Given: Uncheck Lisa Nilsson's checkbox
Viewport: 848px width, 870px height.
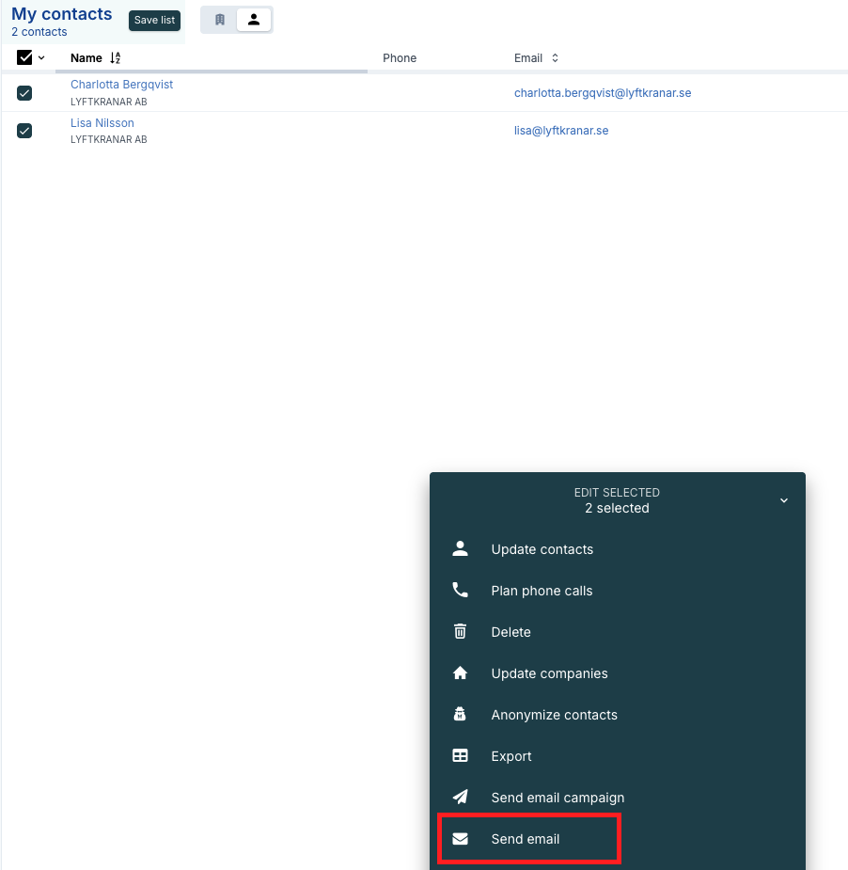Looking at the screenshot, I should click(x=24, y=131).
